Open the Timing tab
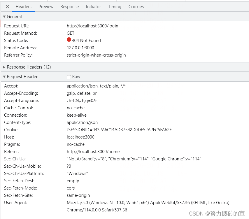 point(115,7)
